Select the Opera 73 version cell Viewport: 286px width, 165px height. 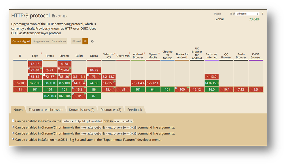pos(94,76)
